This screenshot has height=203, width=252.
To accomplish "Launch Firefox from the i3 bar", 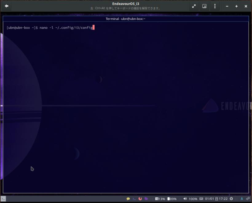I will point(140,199).
